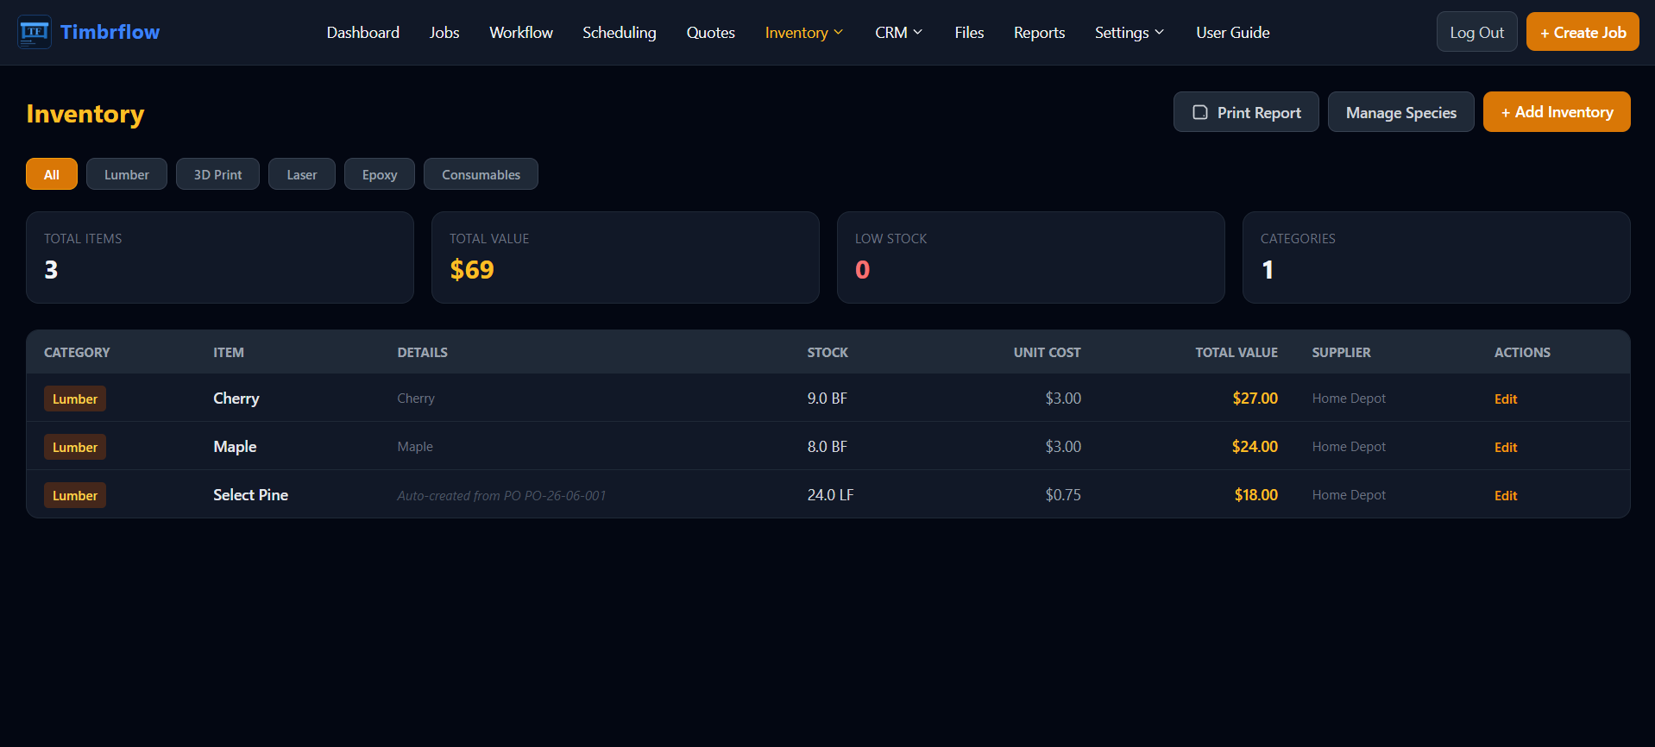Image resolution: width=1655 pixels, height=747 pixels.
Task: Click the Lumber badge in Maple row
Action: (75, 447)
